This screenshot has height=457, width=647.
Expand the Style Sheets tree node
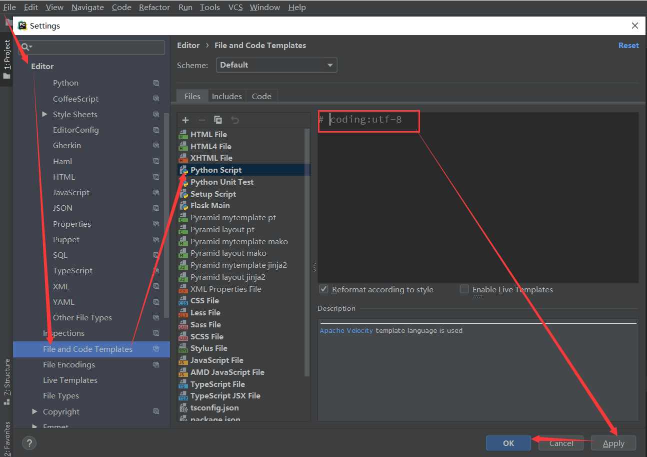(44, 115)
